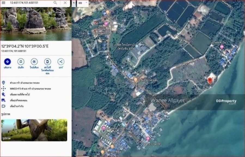Click the Share icon button

tap(61, 61)
